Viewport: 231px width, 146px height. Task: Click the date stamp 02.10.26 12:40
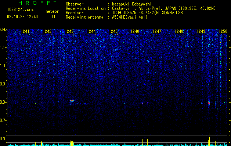coord(22,17)
